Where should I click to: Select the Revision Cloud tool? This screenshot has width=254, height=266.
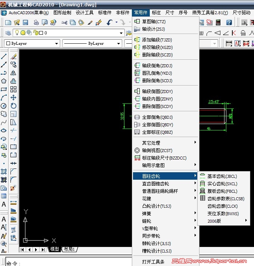(4, 114)
